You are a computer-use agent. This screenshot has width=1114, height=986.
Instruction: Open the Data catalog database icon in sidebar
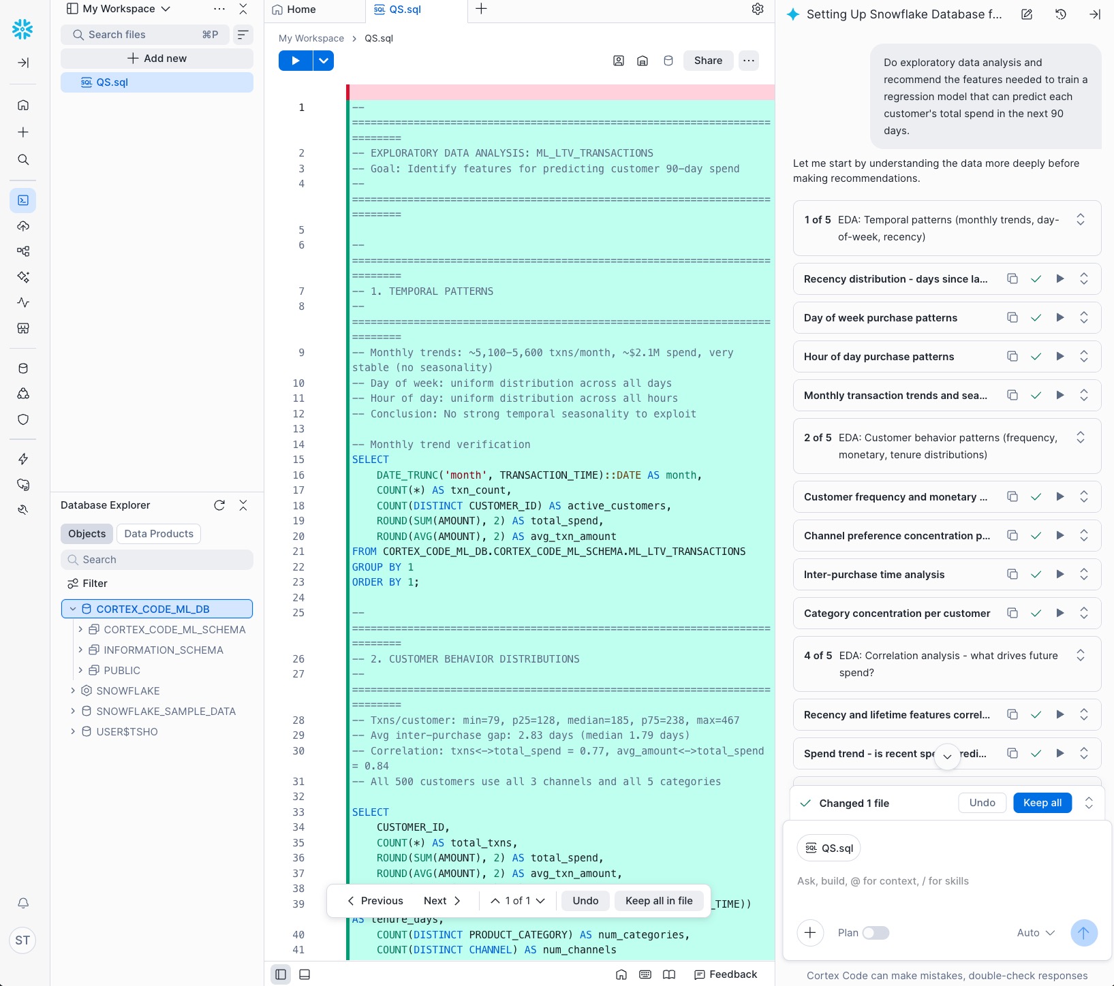(23, 368)
